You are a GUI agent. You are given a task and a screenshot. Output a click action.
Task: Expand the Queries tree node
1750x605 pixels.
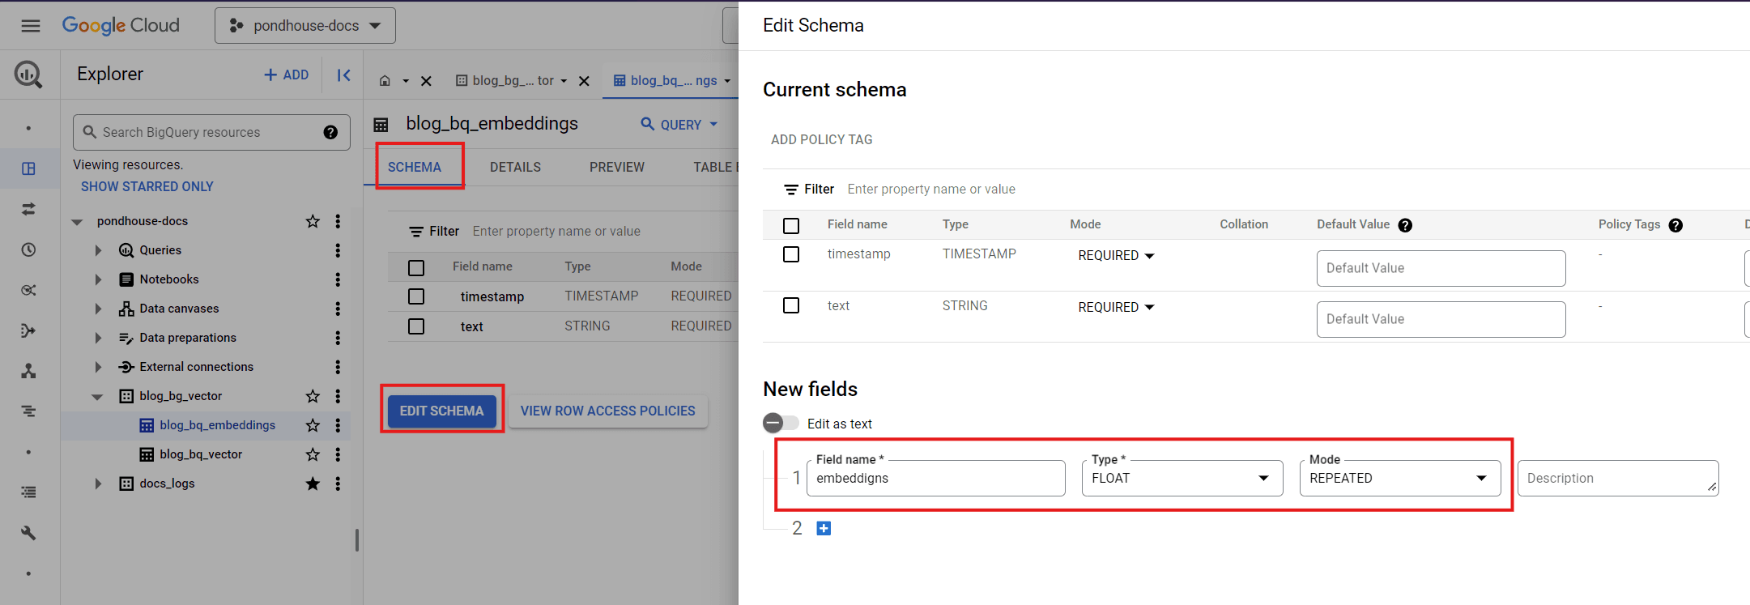pos(98,250)
